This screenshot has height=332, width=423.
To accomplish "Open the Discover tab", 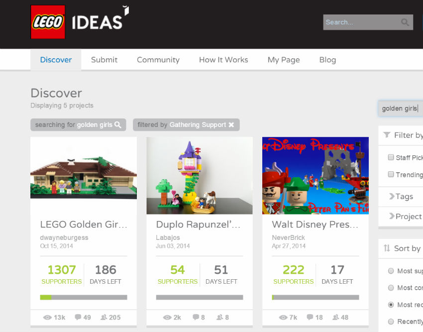I will [x=56, y=60].
